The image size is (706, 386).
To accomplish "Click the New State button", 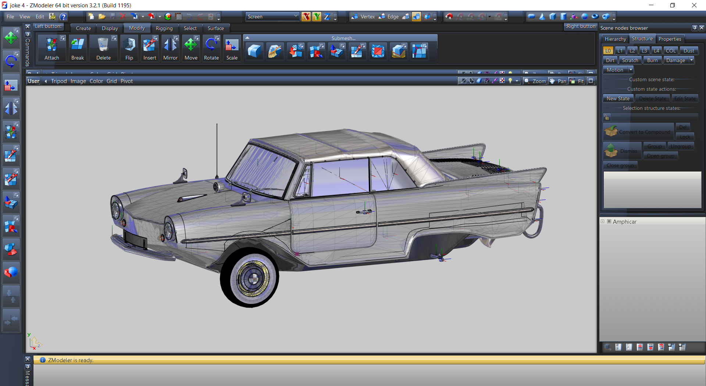I will [618, 98].
